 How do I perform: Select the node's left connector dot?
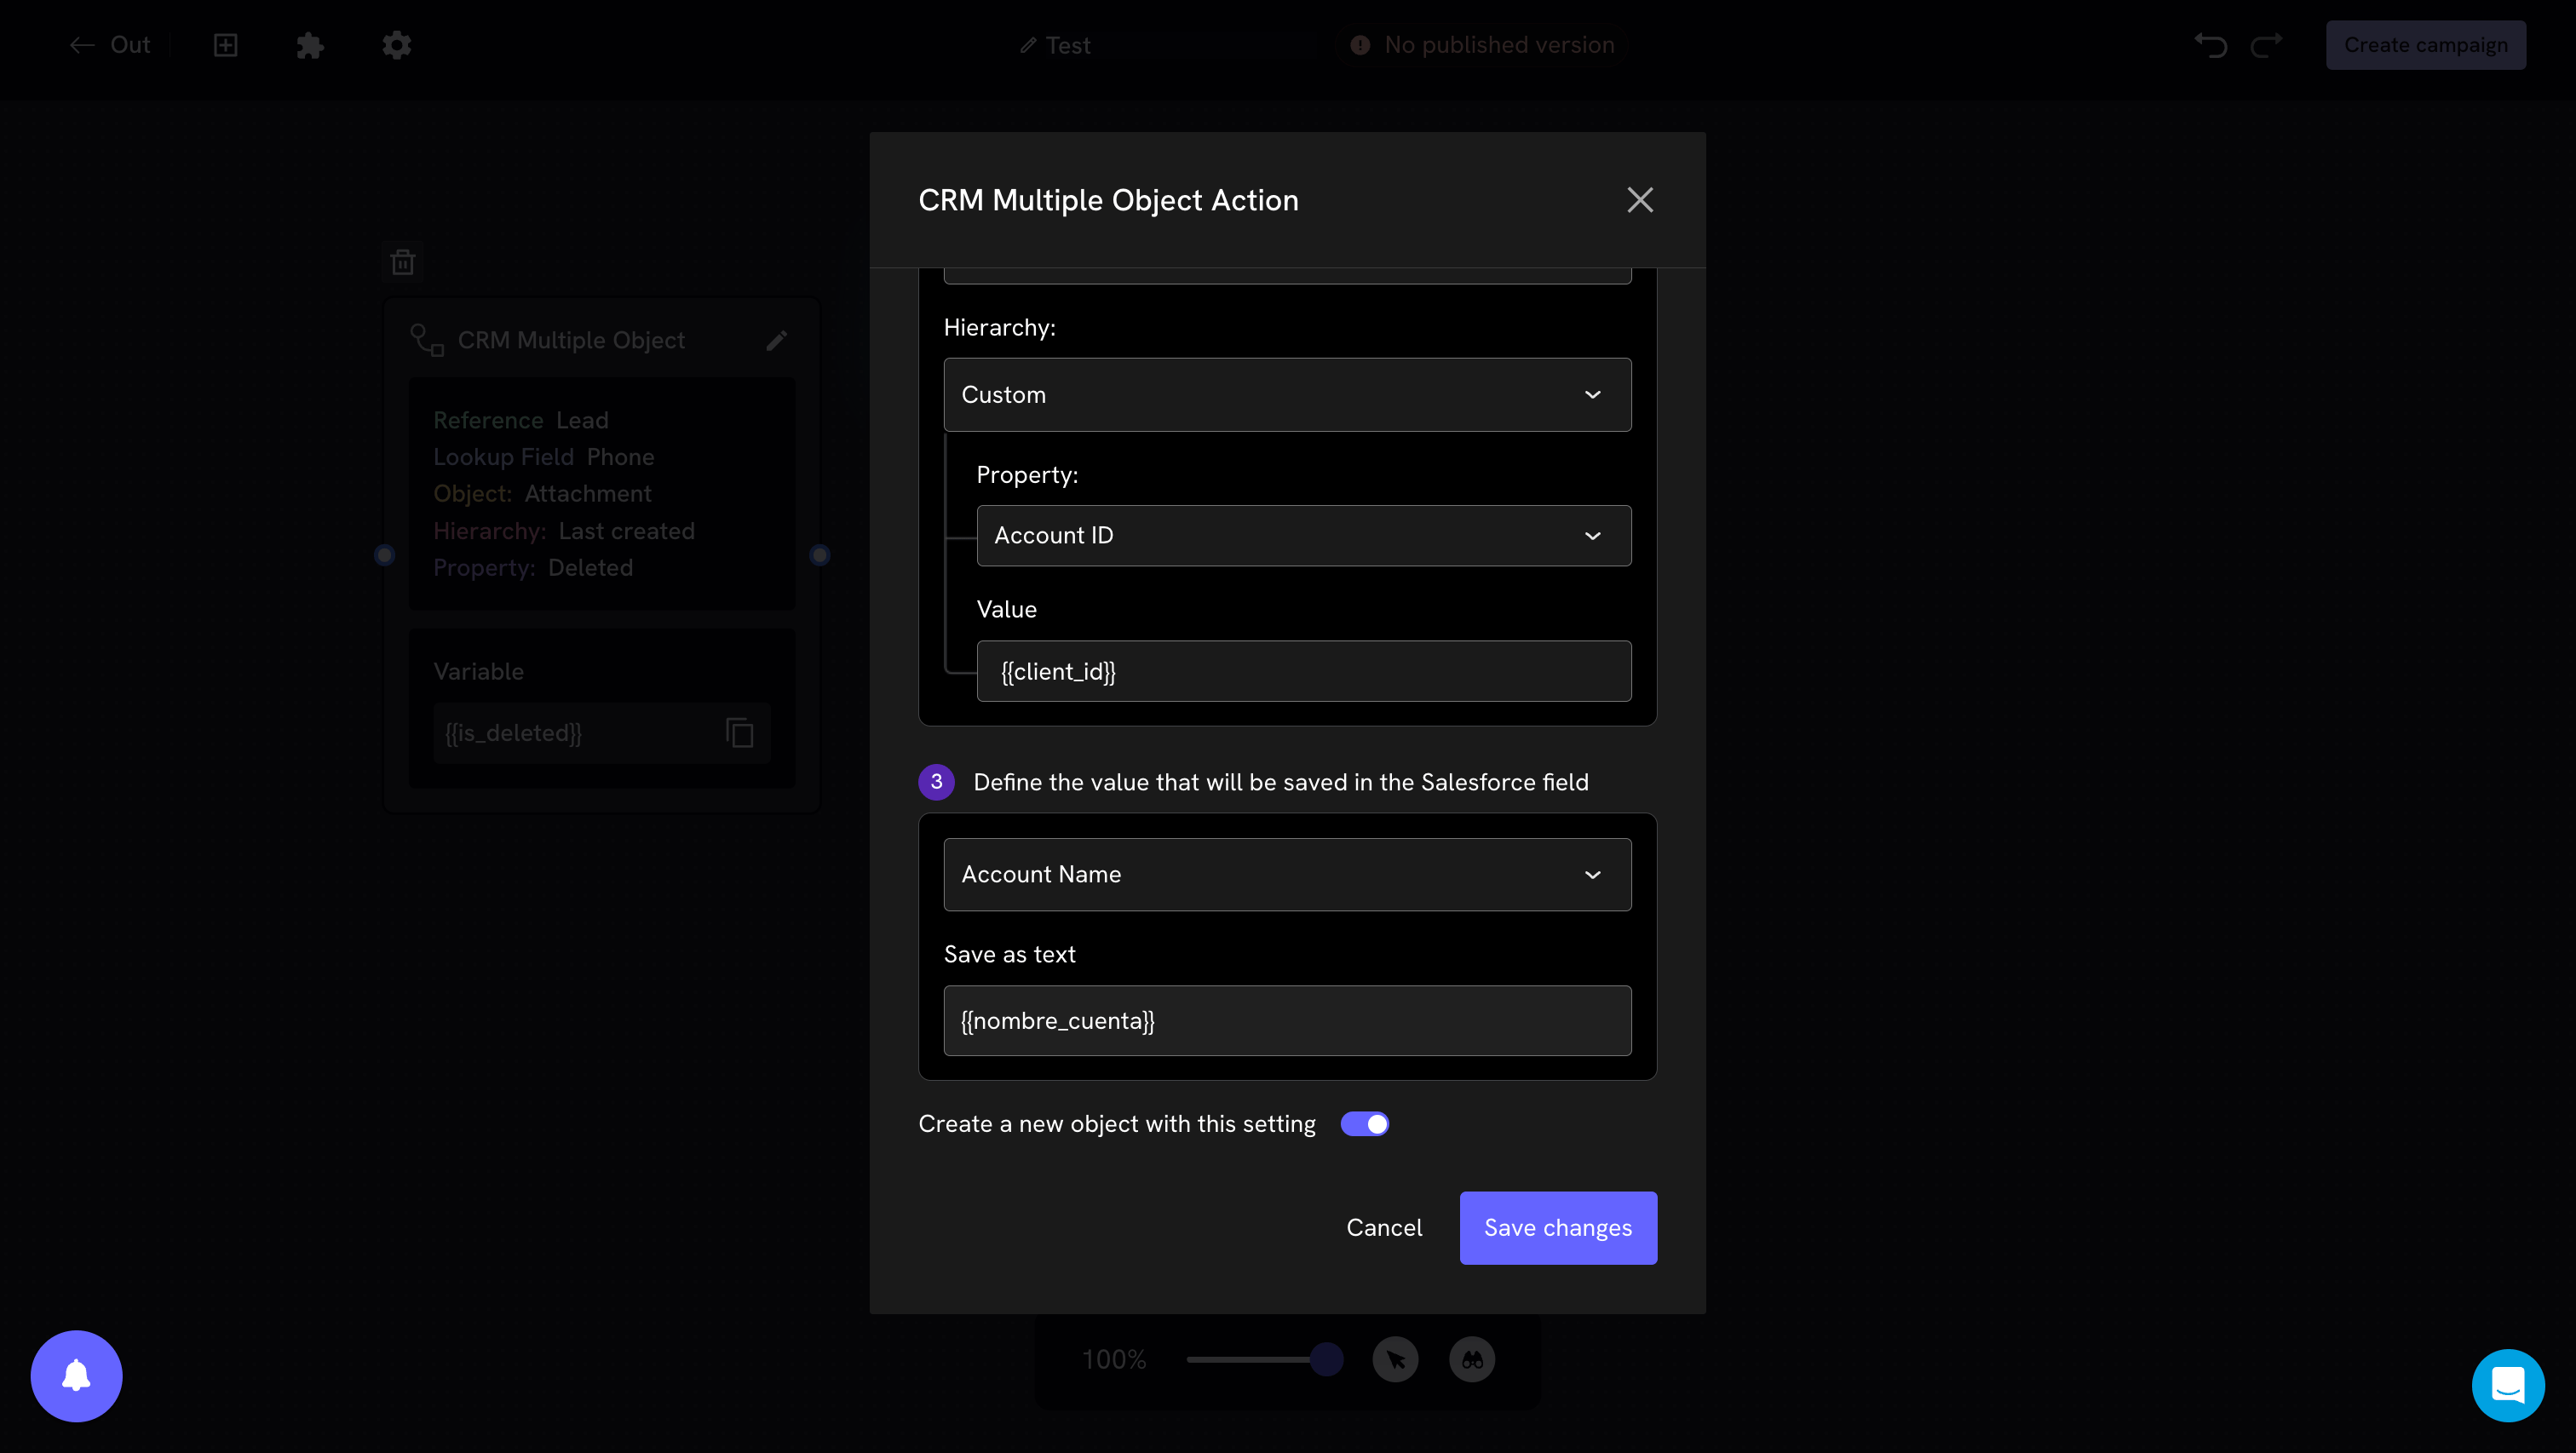(384, 555)
